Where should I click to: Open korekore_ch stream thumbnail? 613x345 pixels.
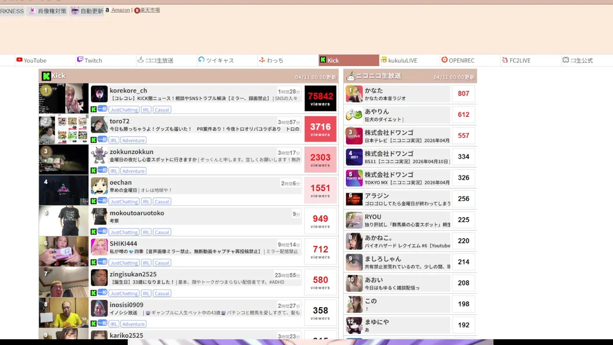click(x=64, y=98)
